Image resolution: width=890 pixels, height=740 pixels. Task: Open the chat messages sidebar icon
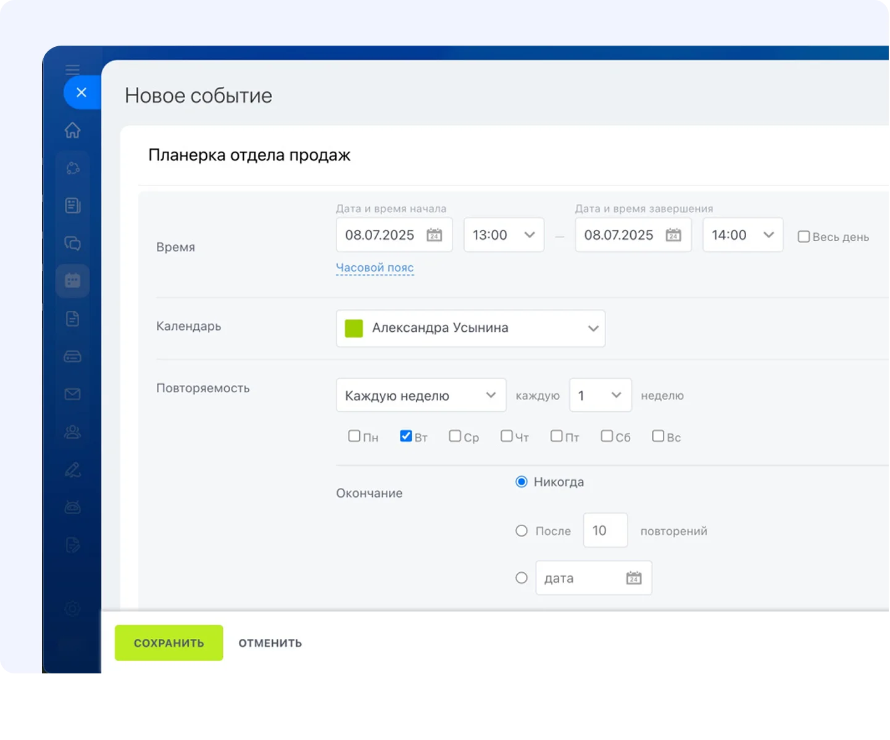pyautogui.click(x=72, y=243)
